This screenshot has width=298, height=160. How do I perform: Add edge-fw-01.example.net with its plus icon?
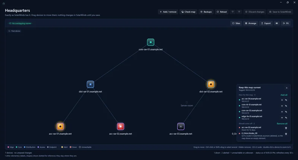[282, 118]
